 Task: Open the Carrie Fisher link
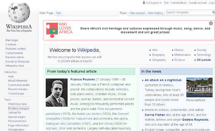155,115
